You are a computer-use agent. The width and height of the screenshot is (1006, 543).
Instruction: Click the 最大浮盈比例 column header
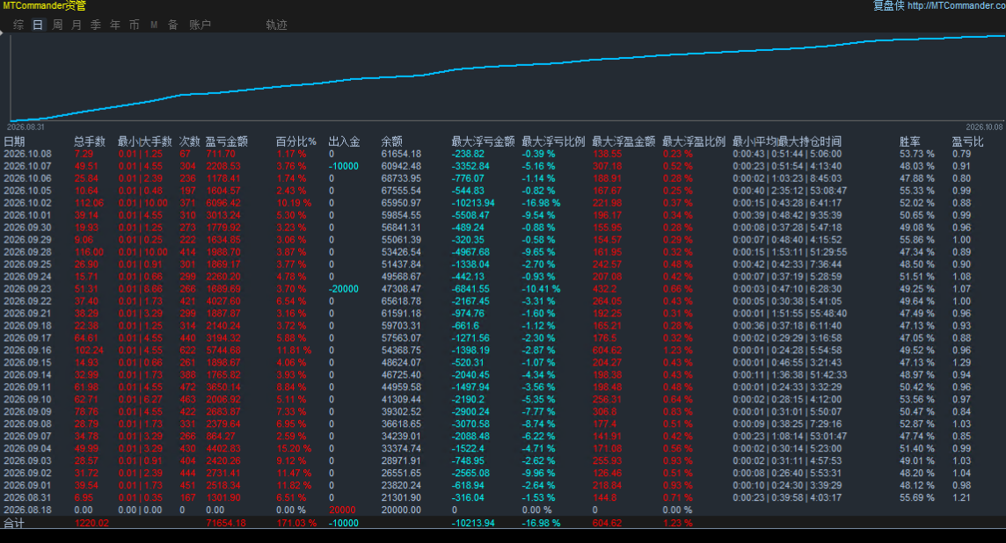pyautogui.click(x=694, y=141)
